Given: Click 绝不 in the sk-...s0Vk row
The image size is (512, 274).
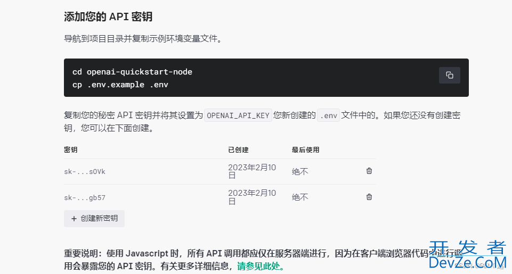Looking at the screenshot, I should 300,171.
